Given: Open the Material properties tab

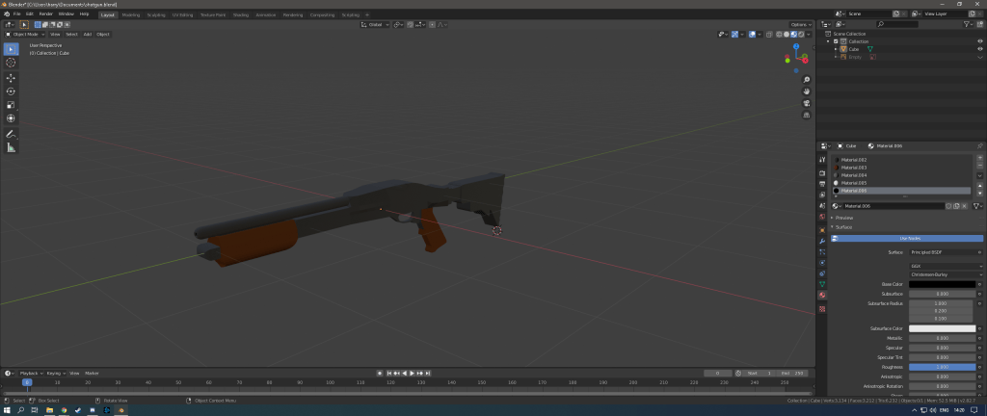Looking at the screenshot, I should click(x=822, y=295).
